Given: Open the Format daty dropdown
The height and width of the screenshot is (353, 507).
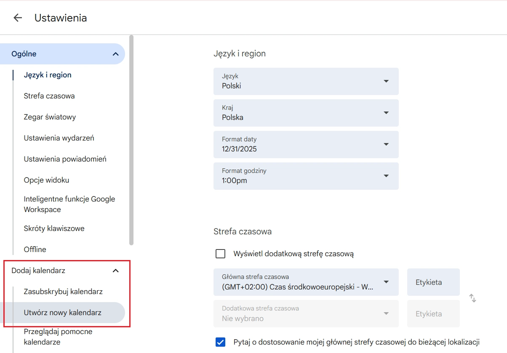Looking at the screenshot, I should pyautogui.click(x=306, y=144).
